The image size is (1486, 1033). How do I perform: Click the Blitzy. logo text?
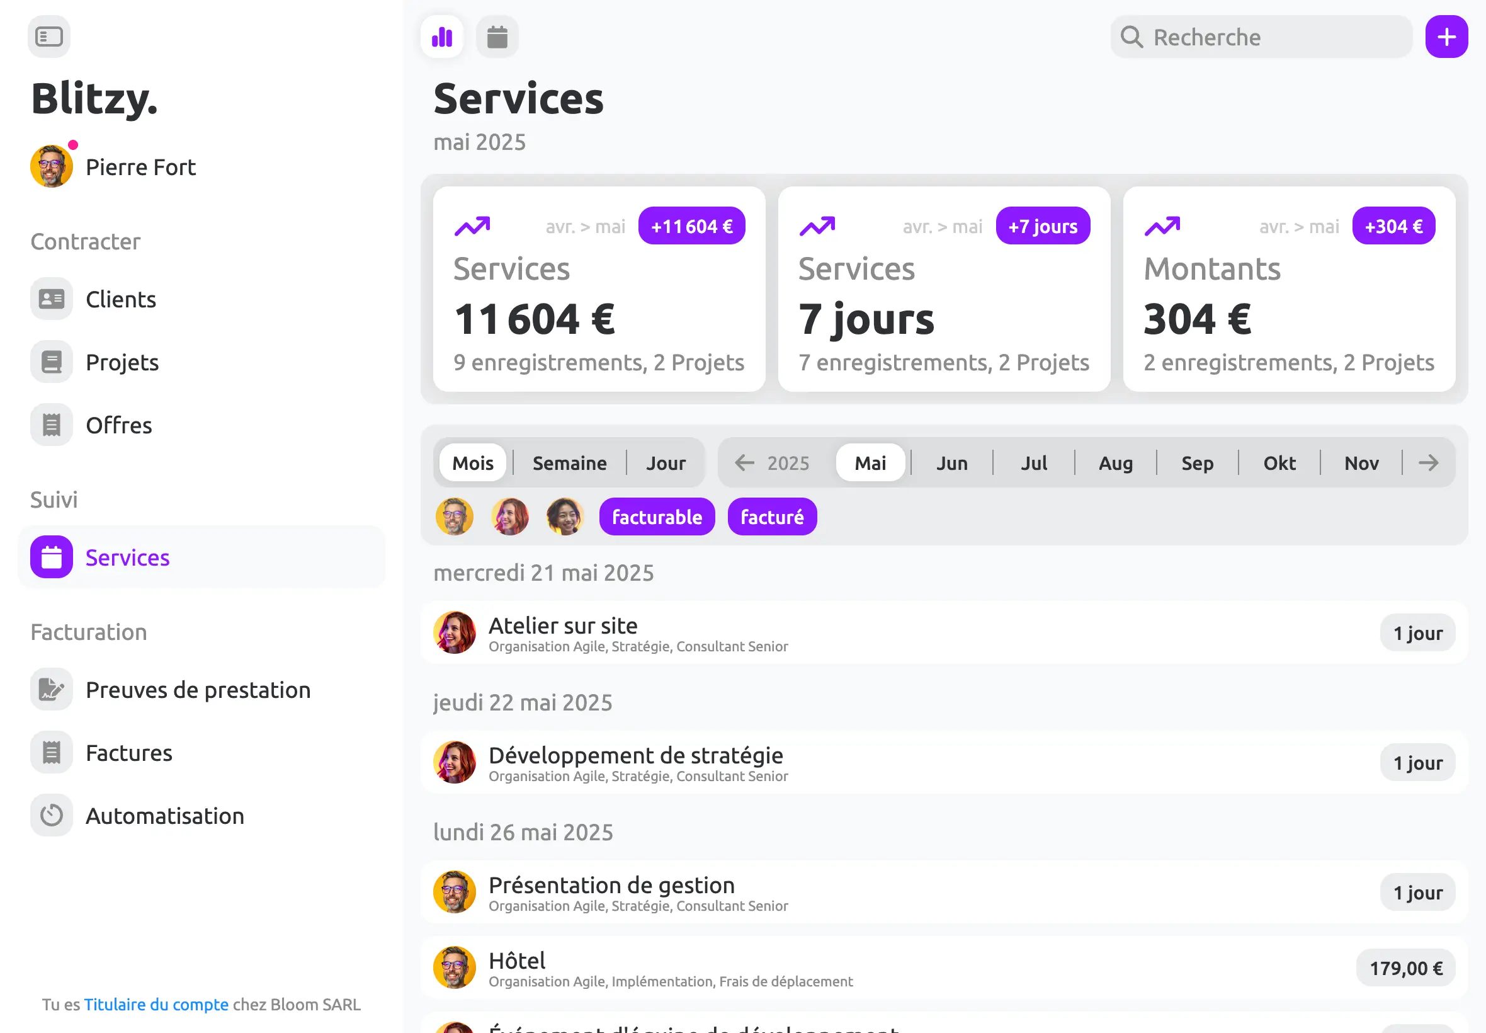tap(94, 100)
